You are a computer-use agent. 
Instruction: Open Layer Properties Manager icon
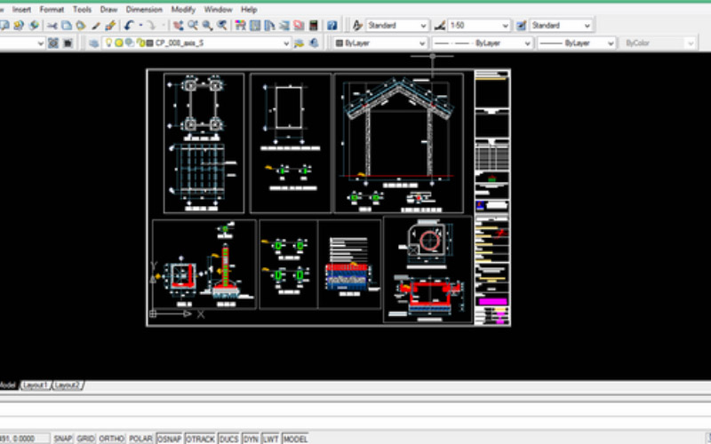94,43
